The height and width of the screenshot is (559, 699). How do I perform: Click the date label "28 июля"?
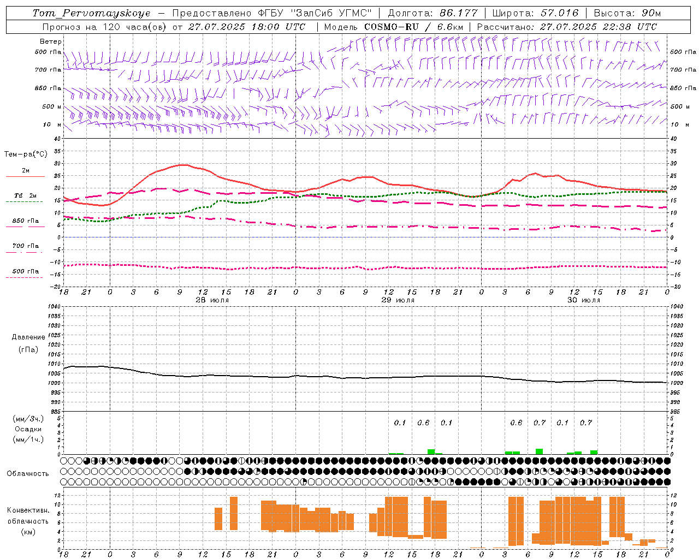click(212, 300)
